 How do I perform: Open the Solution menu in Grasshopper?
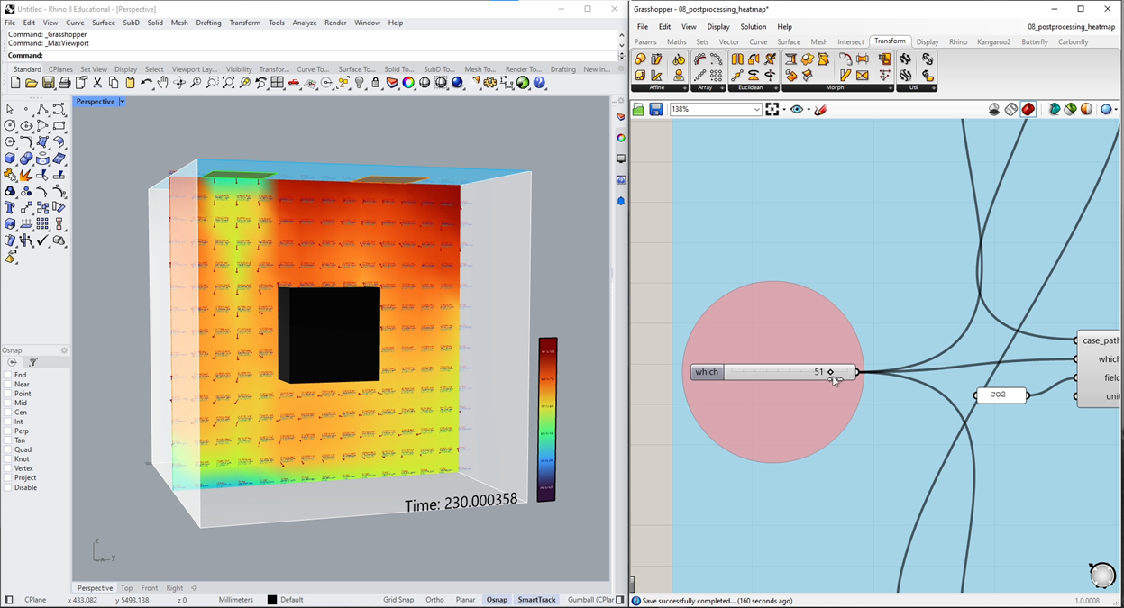(x=753, y=27)
